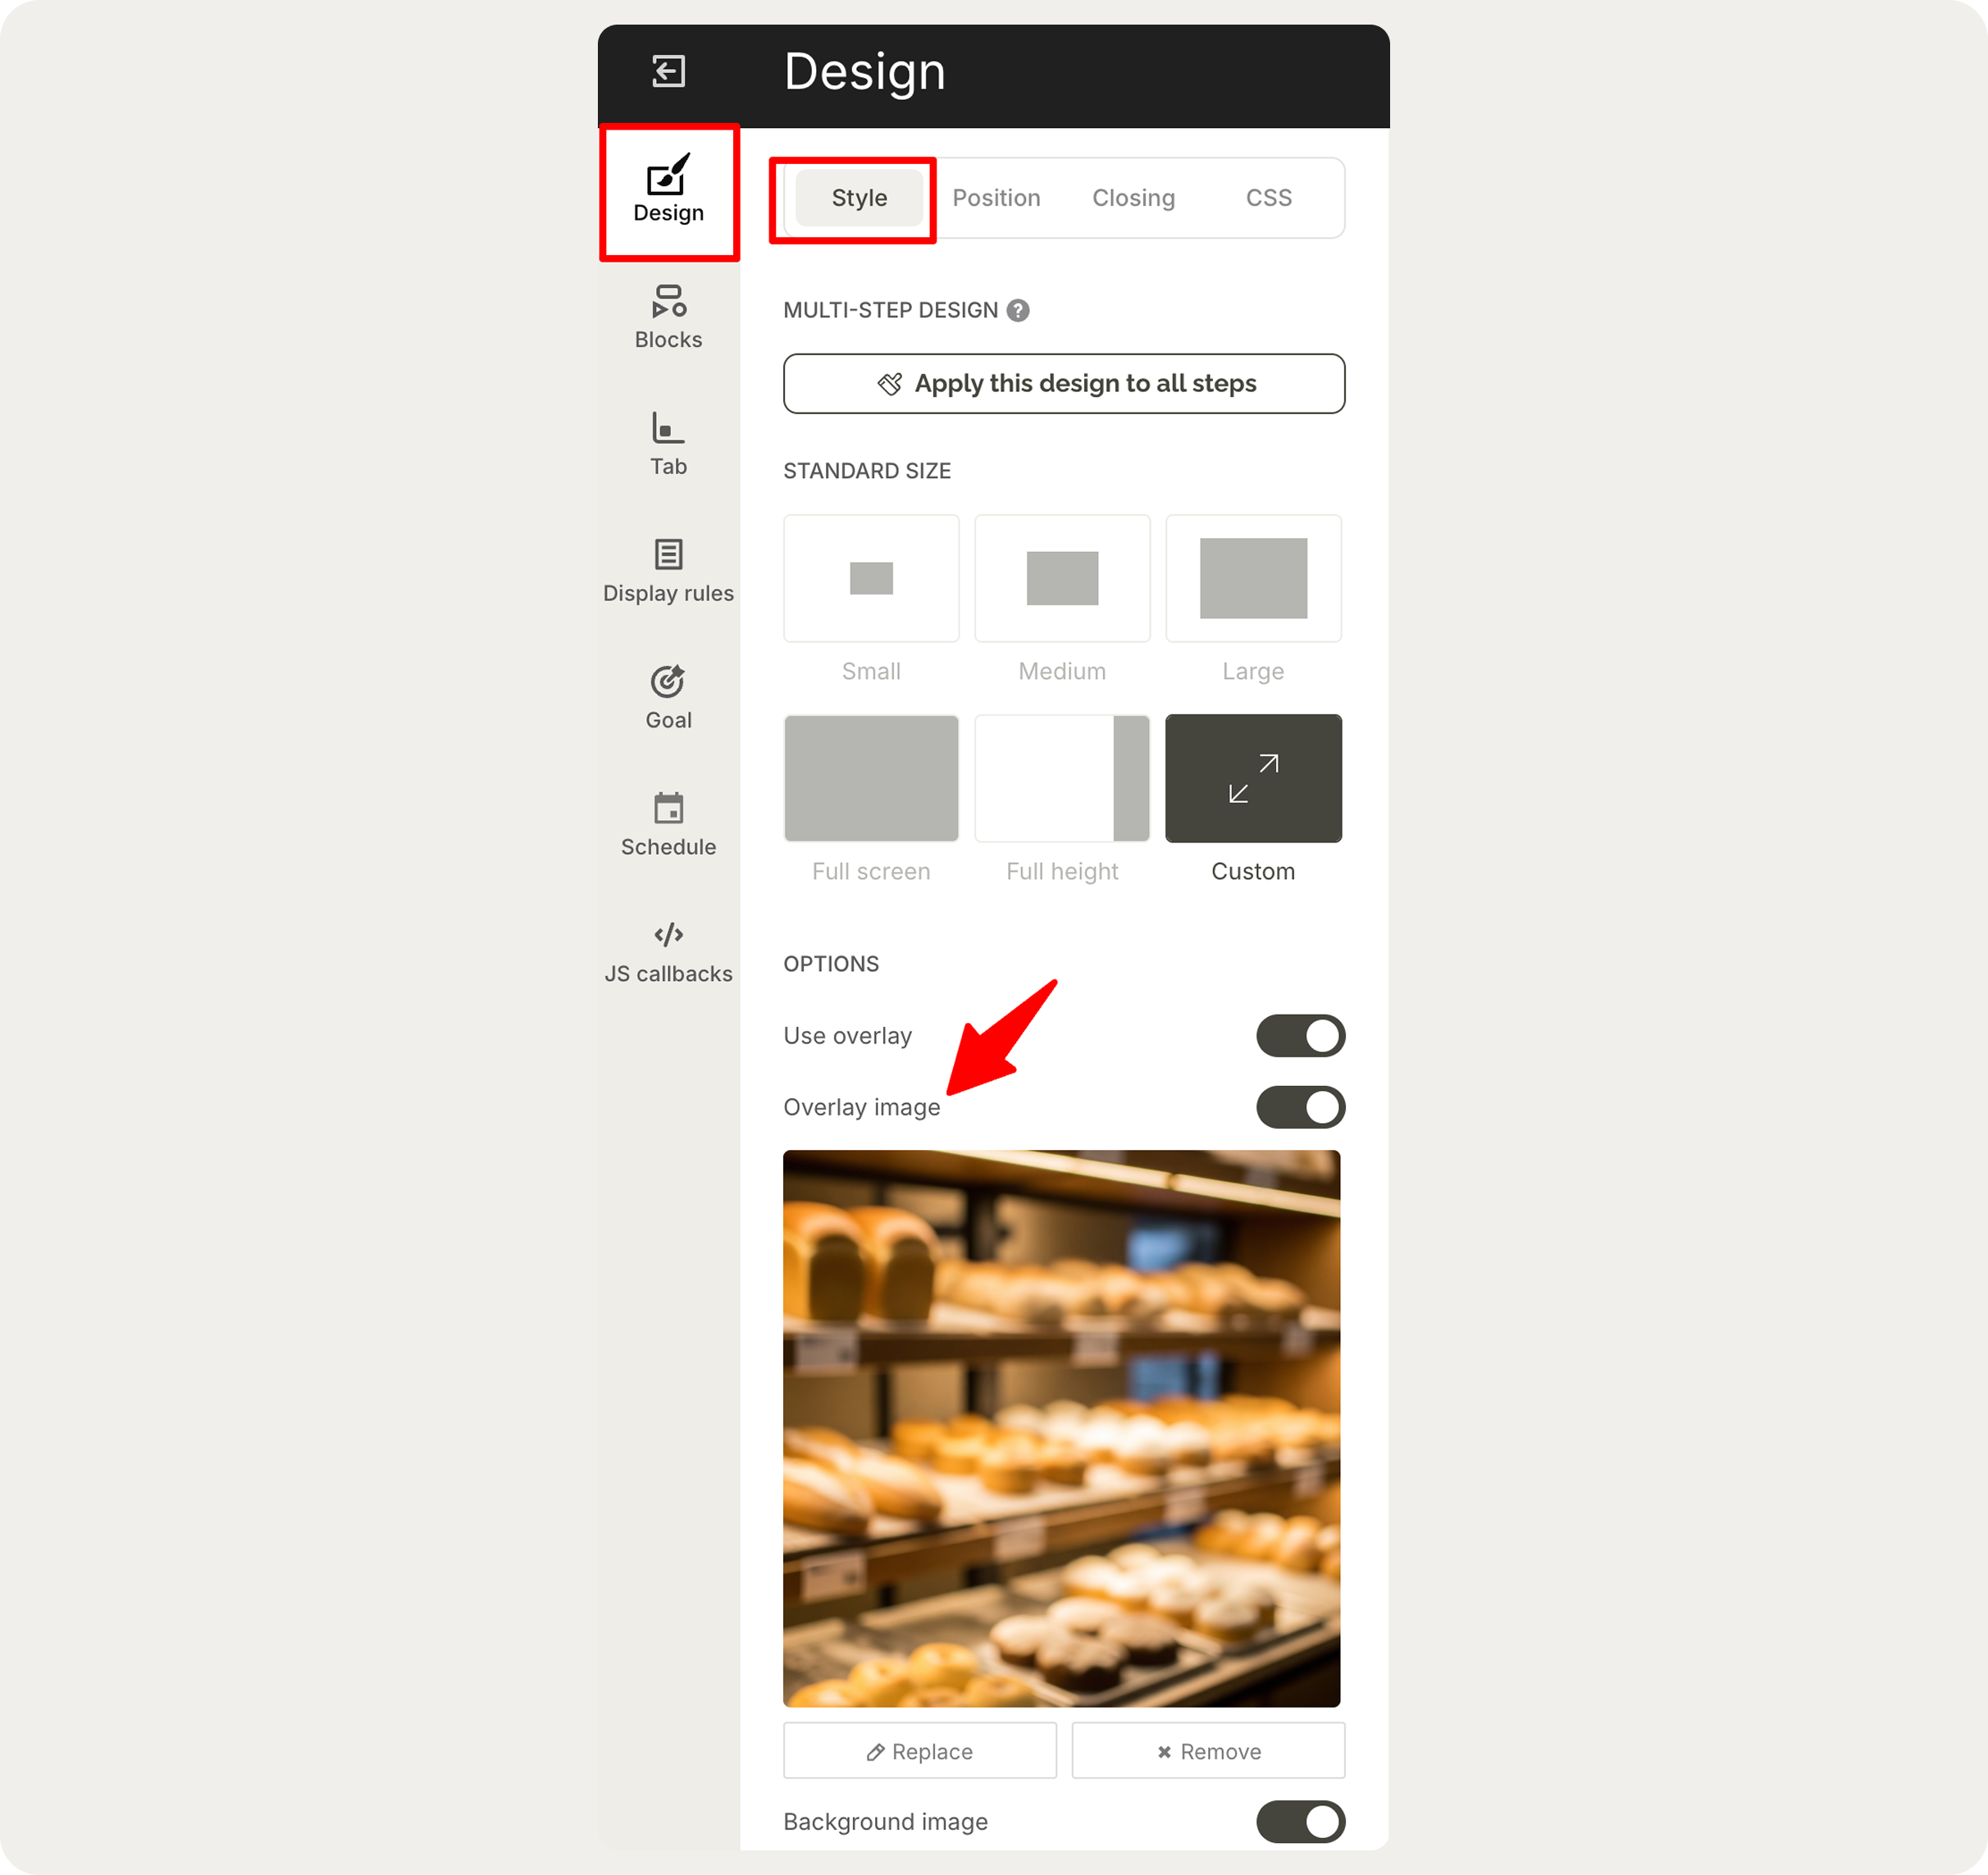Image resolution: width=1988 pixels, height=1875 pixels.
Task: Click the Multi-step design help icon
Action: coord(1018,311)
